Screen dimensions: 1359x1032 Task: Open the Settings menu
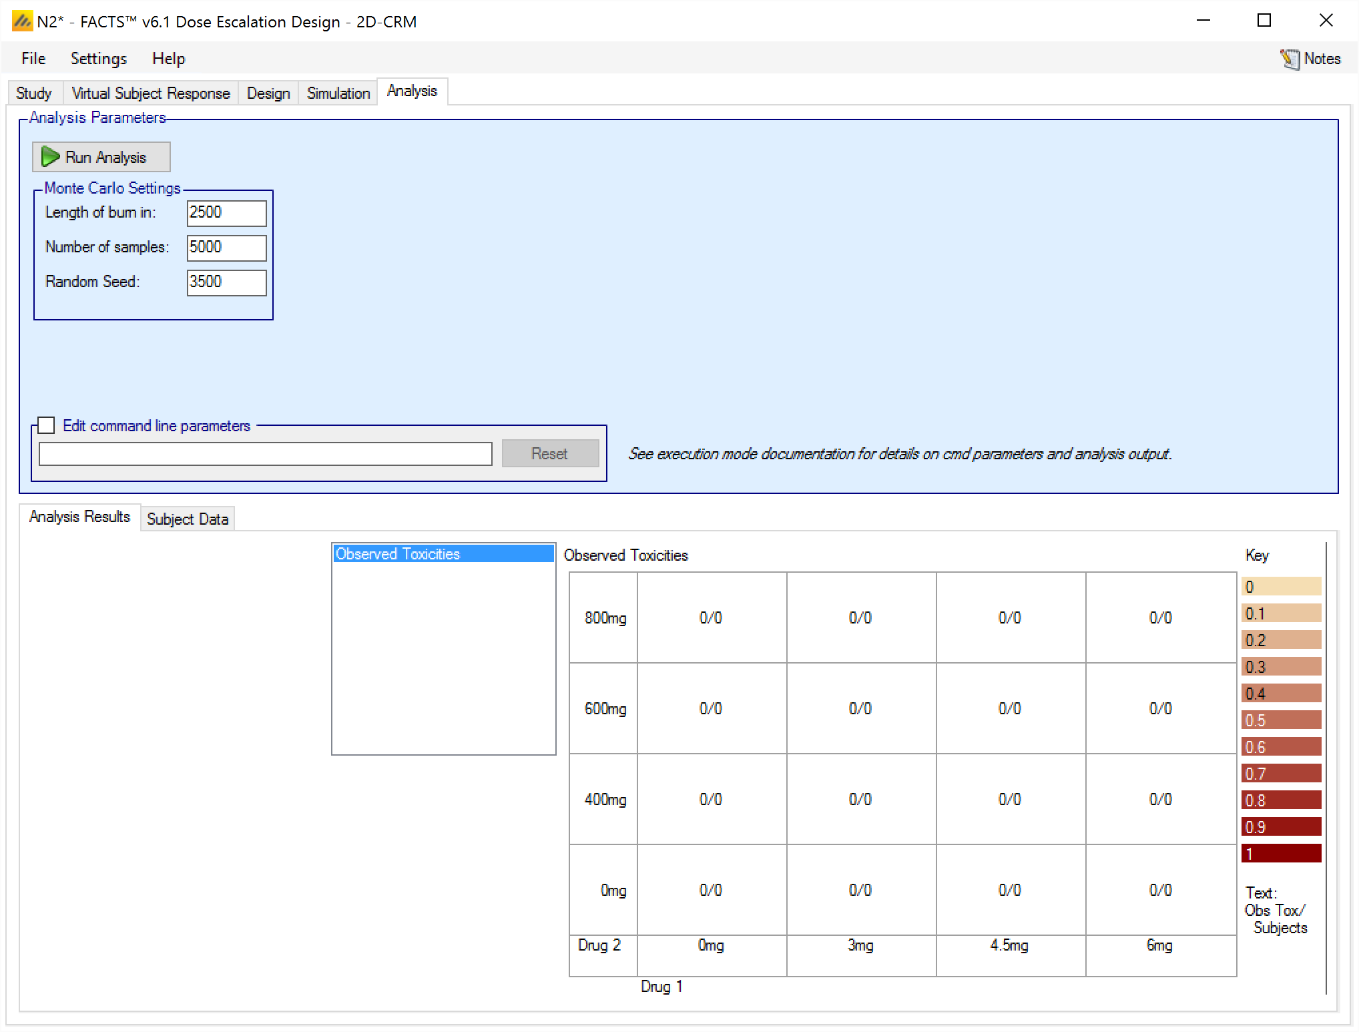(98, 59)
